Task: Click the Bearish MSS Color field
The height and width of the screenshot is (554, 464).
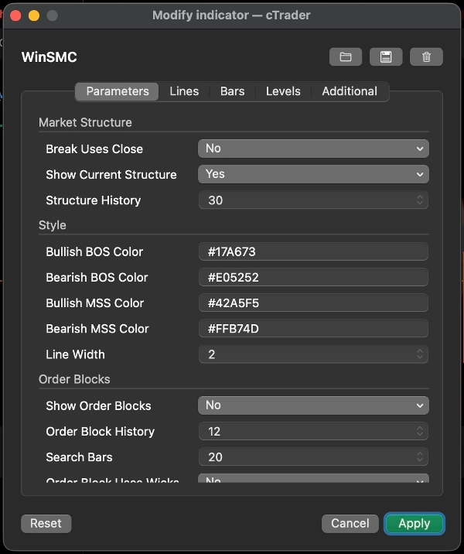Action: coord(313,329)
